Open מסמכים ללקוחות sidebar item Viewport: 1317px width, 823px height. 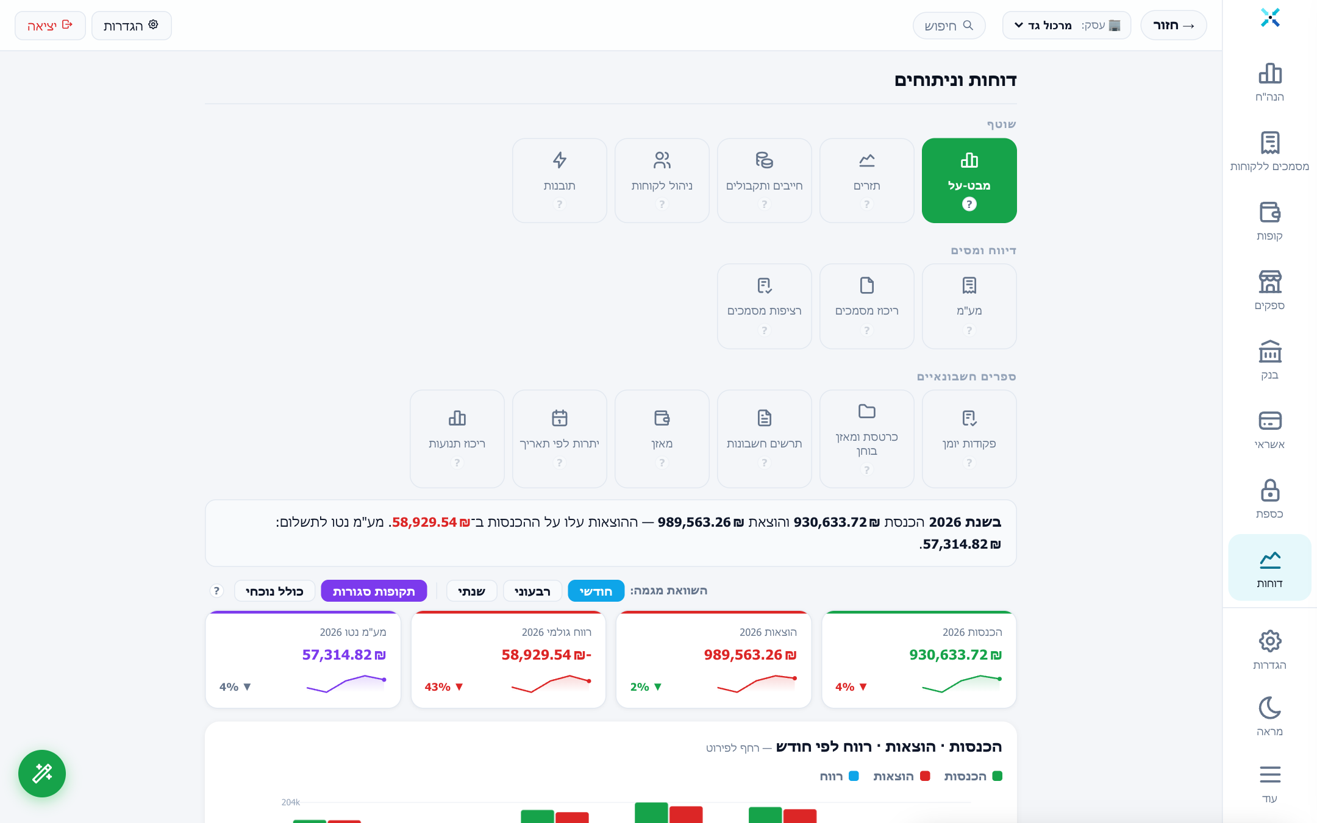[1269, 152]
